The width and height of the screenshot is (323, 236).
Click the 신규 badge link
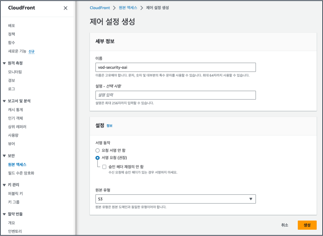32,51
